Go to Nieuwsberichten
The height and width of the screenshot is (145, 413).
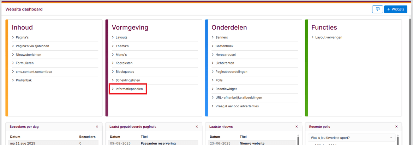28,55
